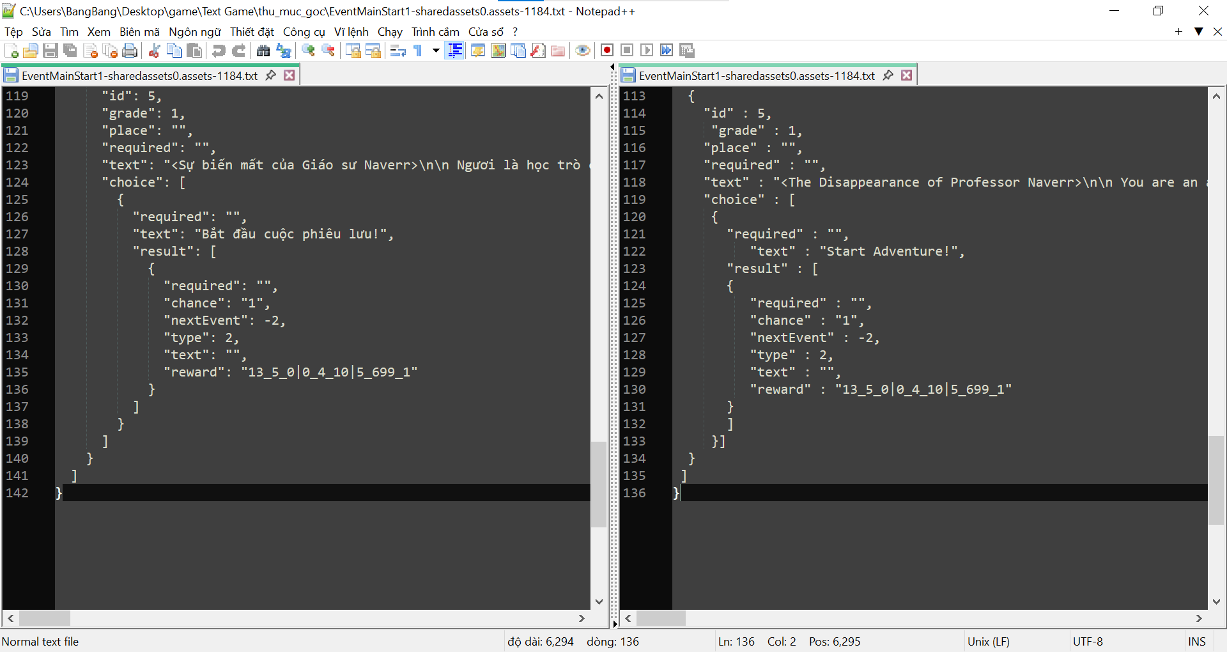Image resolution: width=1227 pixels, height=652 pixels.
Task: Open the Document List panel icon
Action: click(x=518, y=50)
